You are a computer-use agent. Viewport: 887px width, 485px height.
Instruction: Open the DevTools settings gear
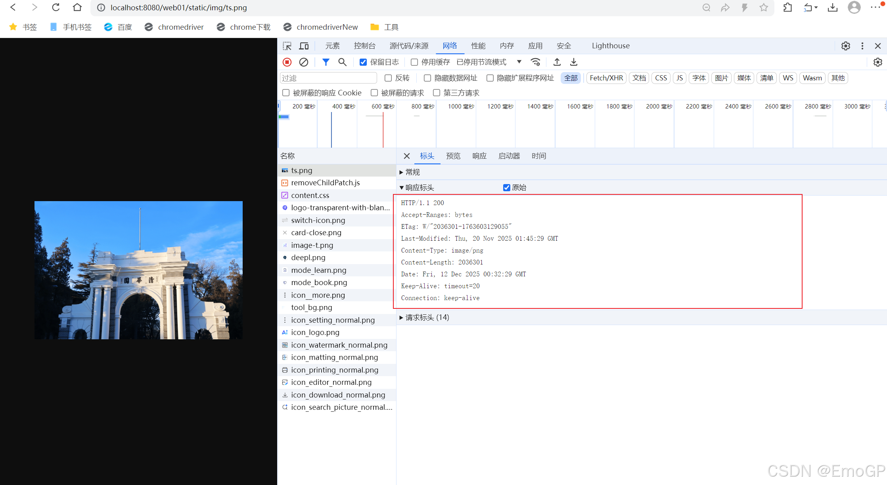point(845,46)
